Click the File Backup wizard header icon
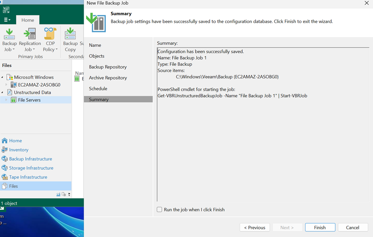 (x=96, y=22)
